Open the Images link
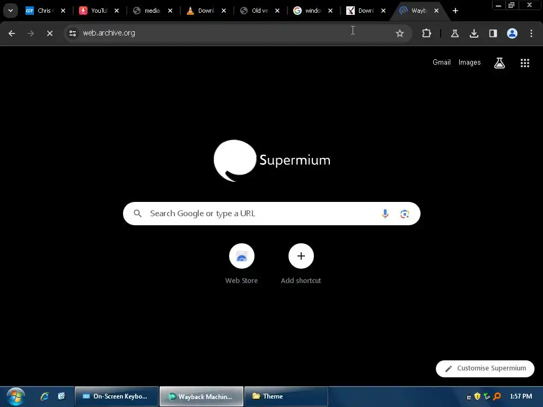543x407 pixels. pos(470,63)
